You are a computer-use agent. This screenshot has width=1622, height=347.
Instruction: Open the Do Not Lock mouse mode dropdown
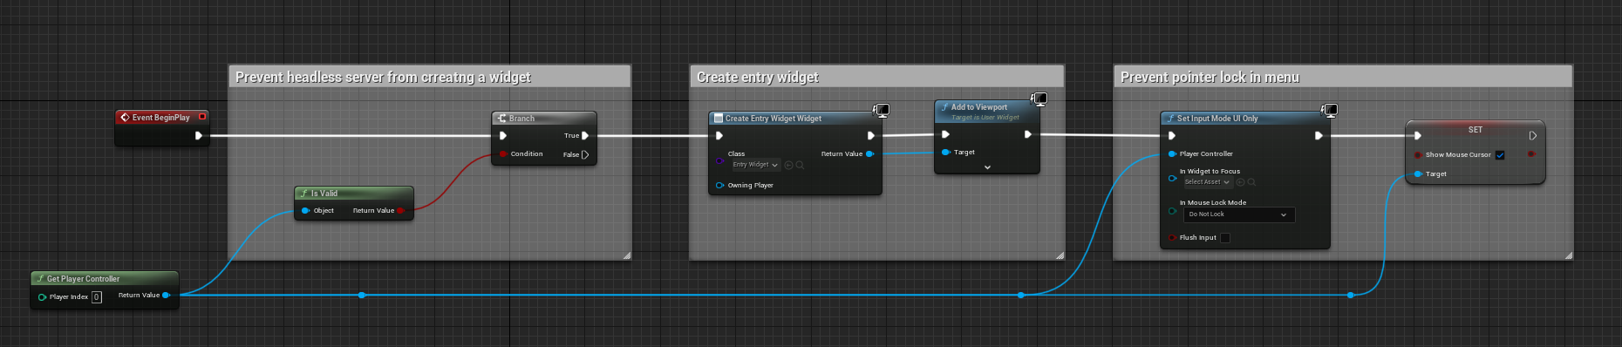coord(1238,214)
